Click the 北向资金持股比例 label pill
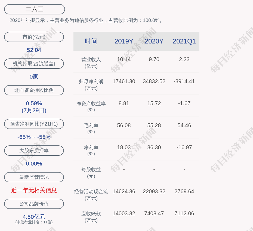This screenshot has width=253, height=231. pyautogui.click(x=34, y=90)
